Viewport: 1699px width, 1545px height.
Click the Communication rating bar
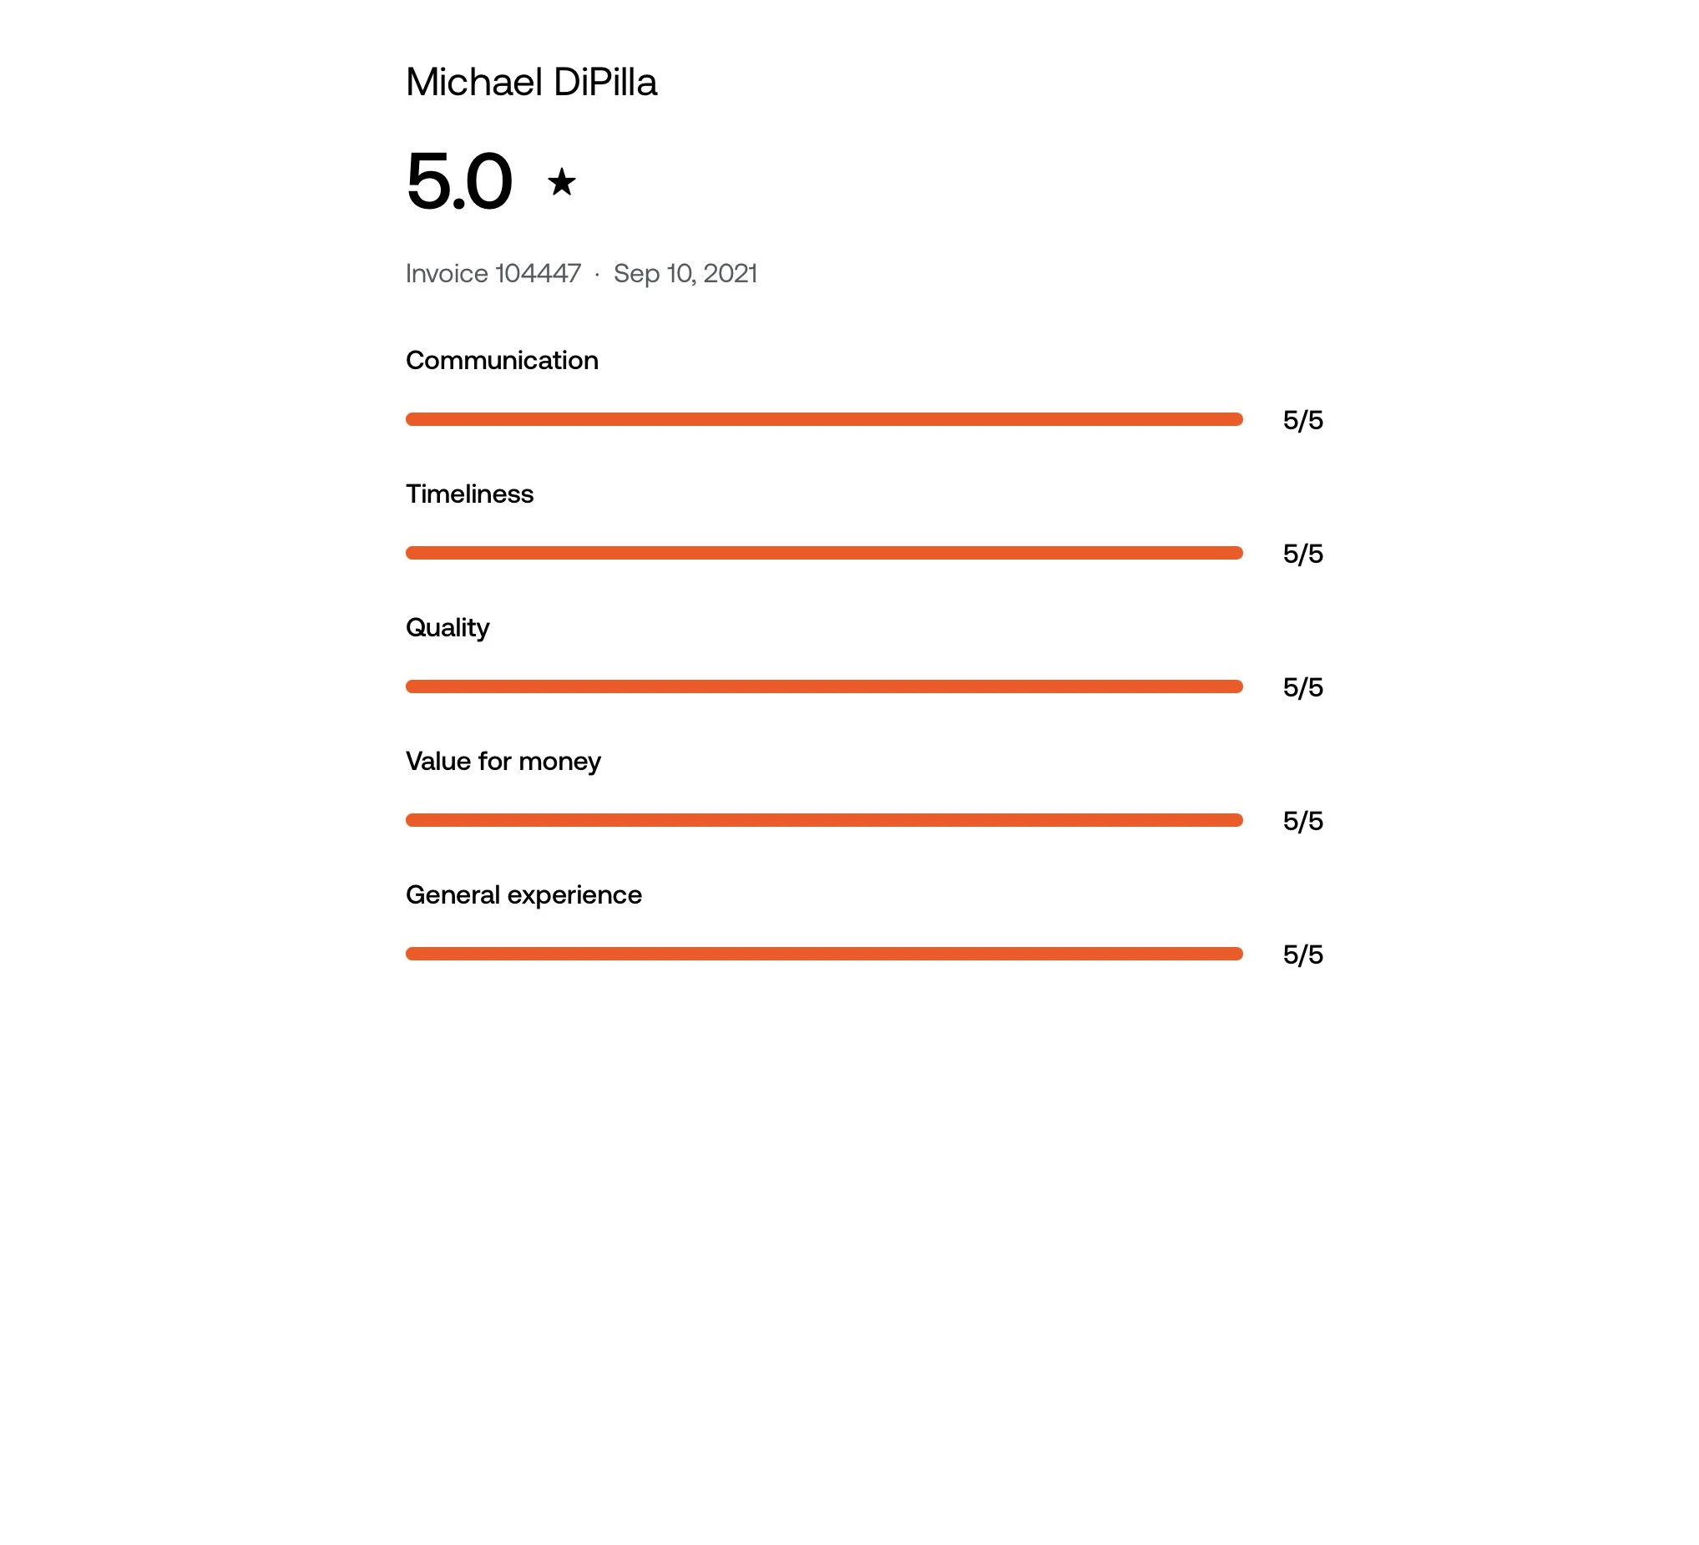point(824,420)
